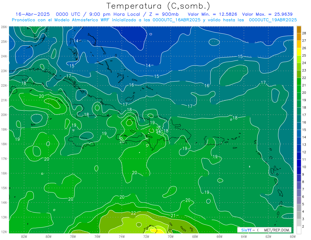Click the latitude label '18N'
311x240 pixels.
(x=4, y=144)
